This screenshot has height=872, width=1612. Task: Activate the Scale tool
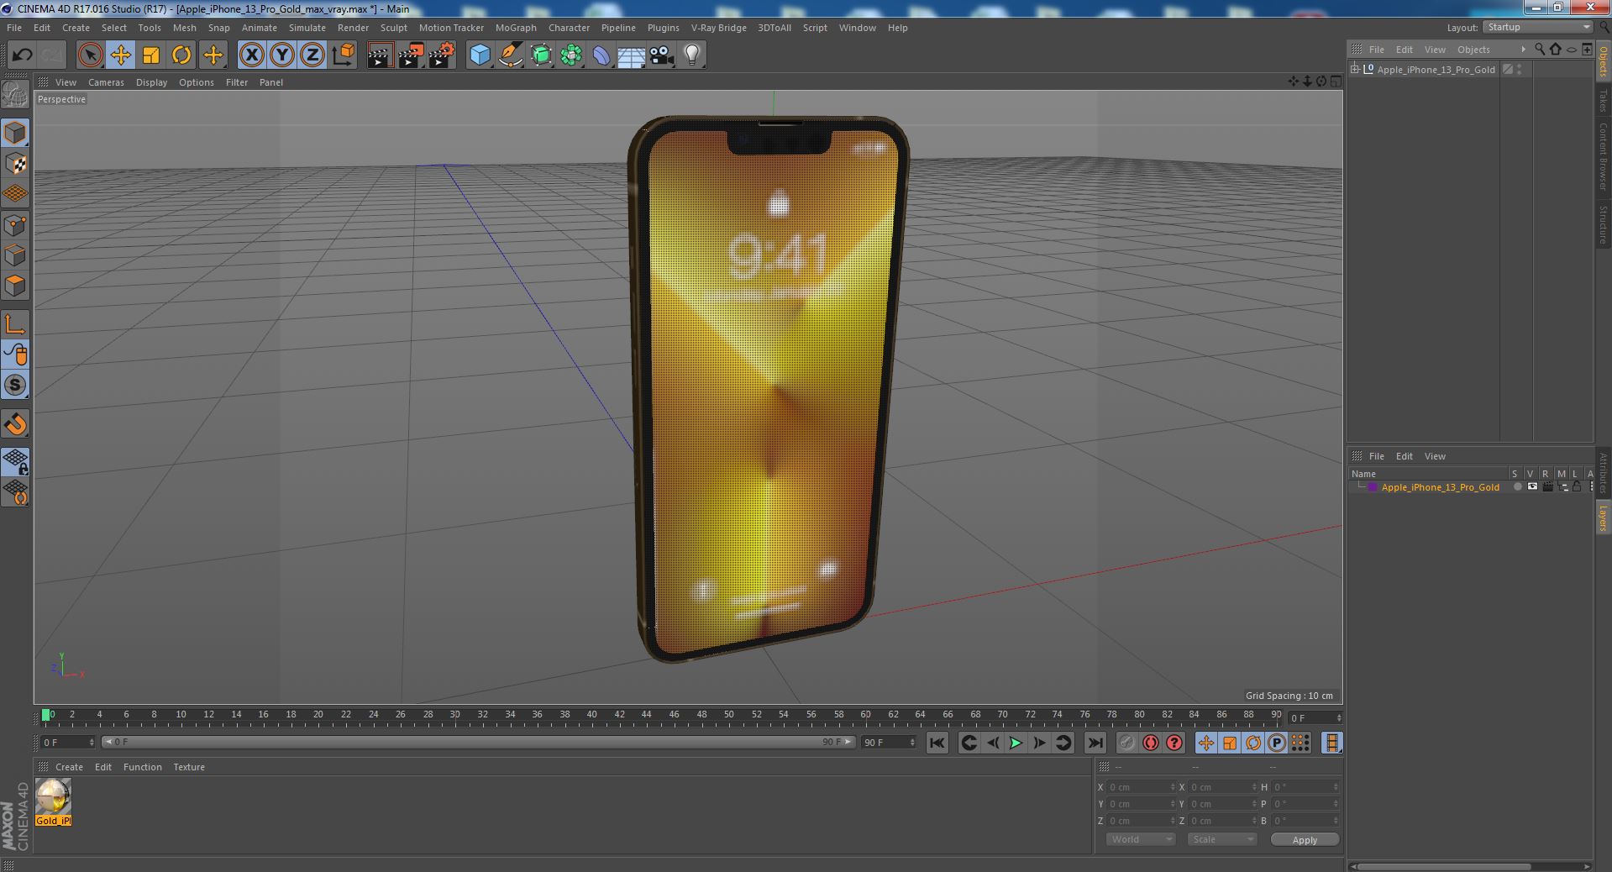(151, 55)
